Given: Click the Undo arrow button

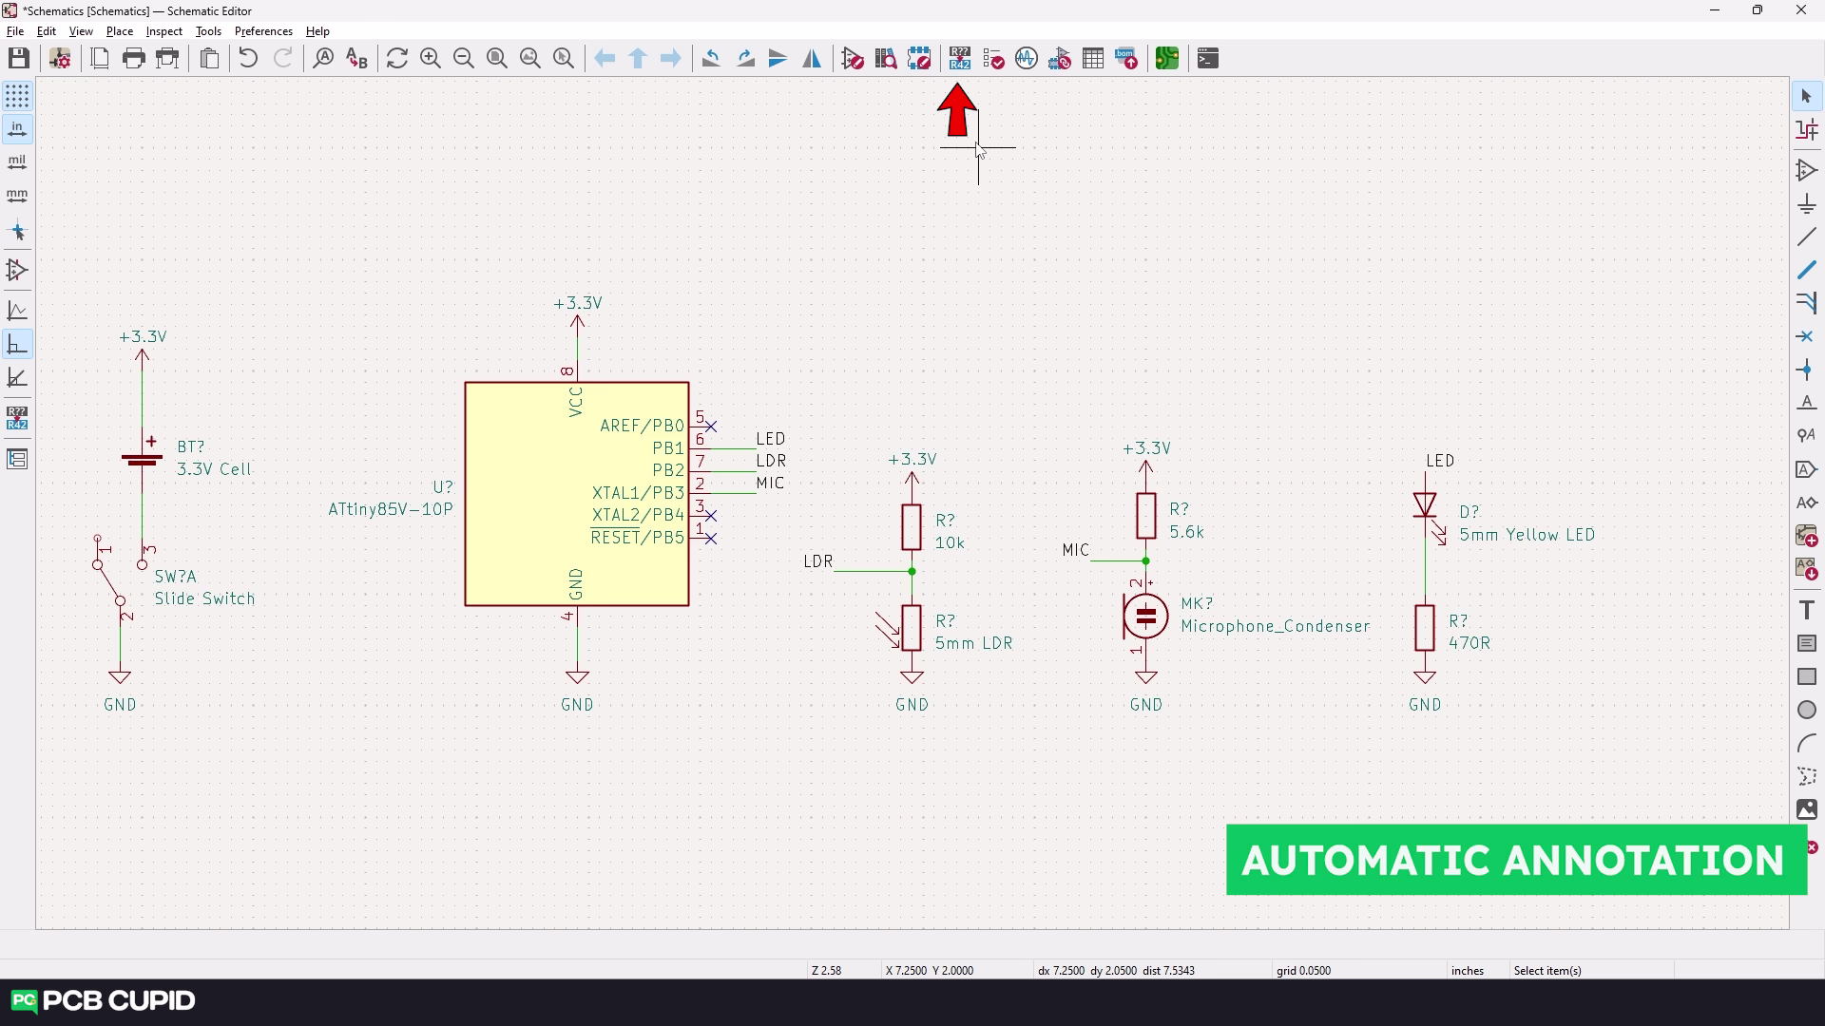Looking at the screenshot, I should tap(248, 59).
